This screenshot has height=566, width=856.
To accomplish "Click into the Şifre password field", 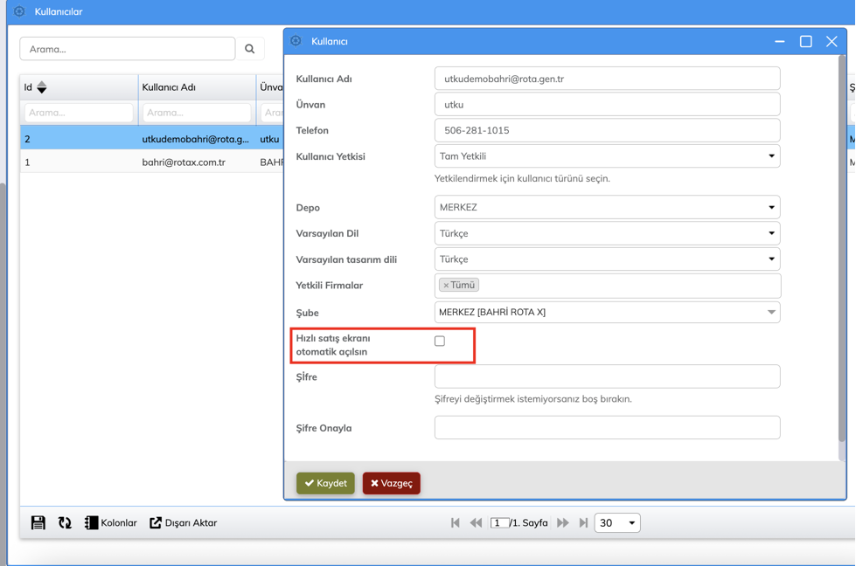I will [x=607, y=376].
